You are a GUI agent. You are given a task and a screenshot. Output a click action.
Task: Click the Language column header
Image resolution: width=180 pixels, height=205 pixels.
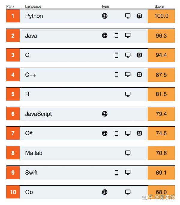tap(33, 6)
